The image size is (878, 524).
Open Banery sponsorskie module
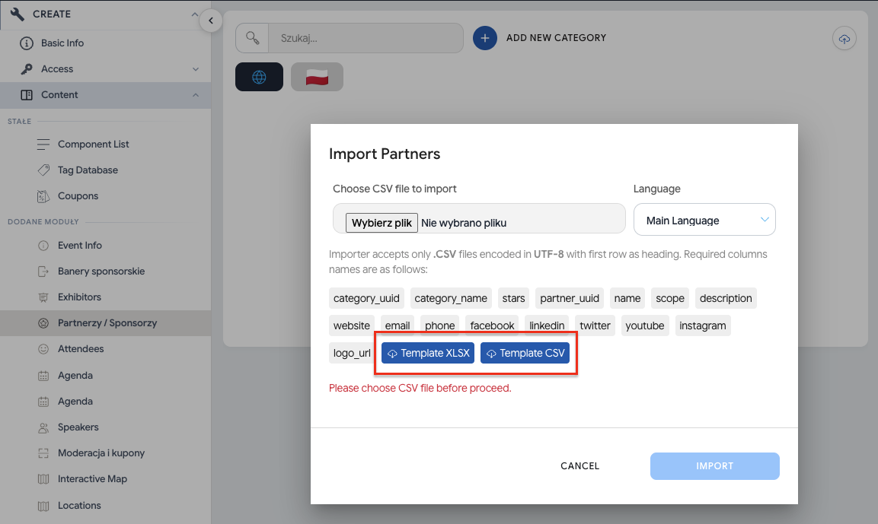(x=101, y=272)
